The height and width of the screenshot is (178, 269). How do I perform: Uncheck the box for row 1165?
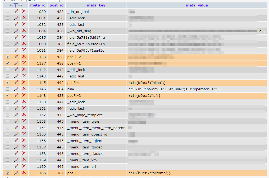(x=8, y=173)
